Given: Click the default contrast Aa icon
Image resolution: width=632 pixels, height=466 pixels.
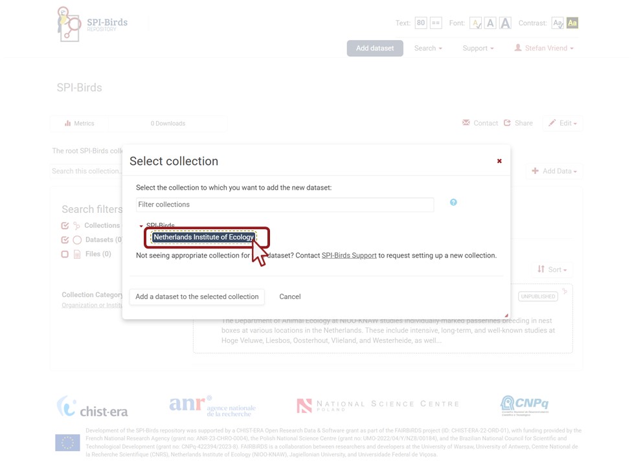Looking at the screenshot, I should (x=557, y=23).
